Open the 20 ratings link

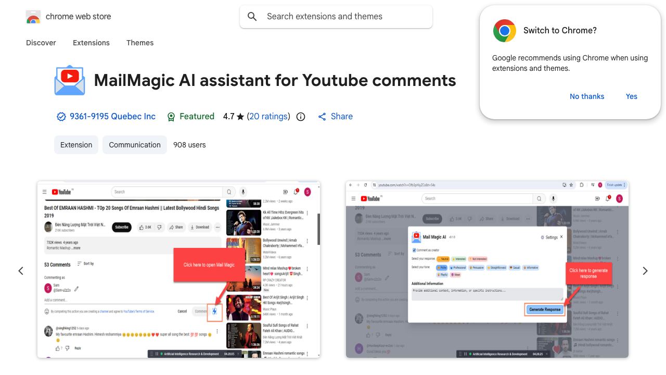(268, 117)
